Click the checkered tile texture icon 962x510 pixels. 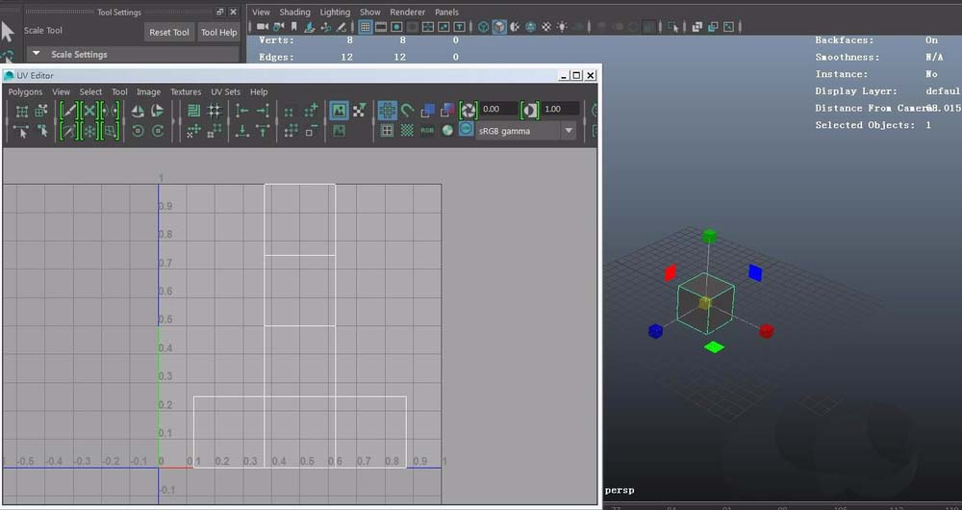[407, 131]
